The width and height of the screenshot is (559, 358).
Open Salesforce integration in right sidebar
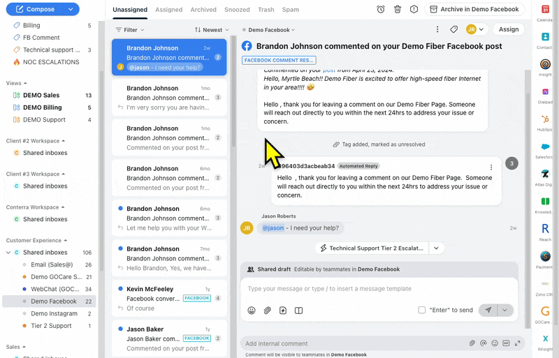tap(545, 147)
